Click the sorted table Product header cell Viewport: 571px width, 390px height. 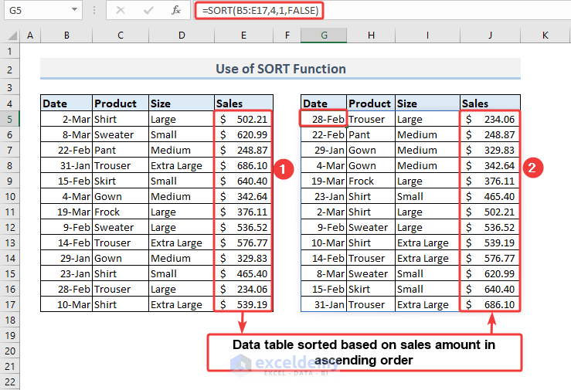[370, 103]
